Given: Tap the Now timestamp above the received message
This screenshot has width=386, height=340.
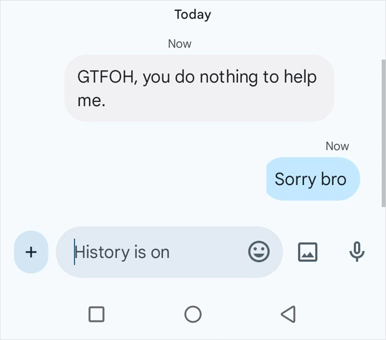Looking at the screenshot, I should click(x=179, y=43).
